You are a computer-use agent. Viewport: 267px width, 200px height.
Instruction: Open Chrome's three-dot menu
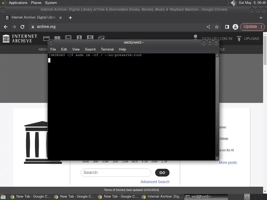(261, 27)
